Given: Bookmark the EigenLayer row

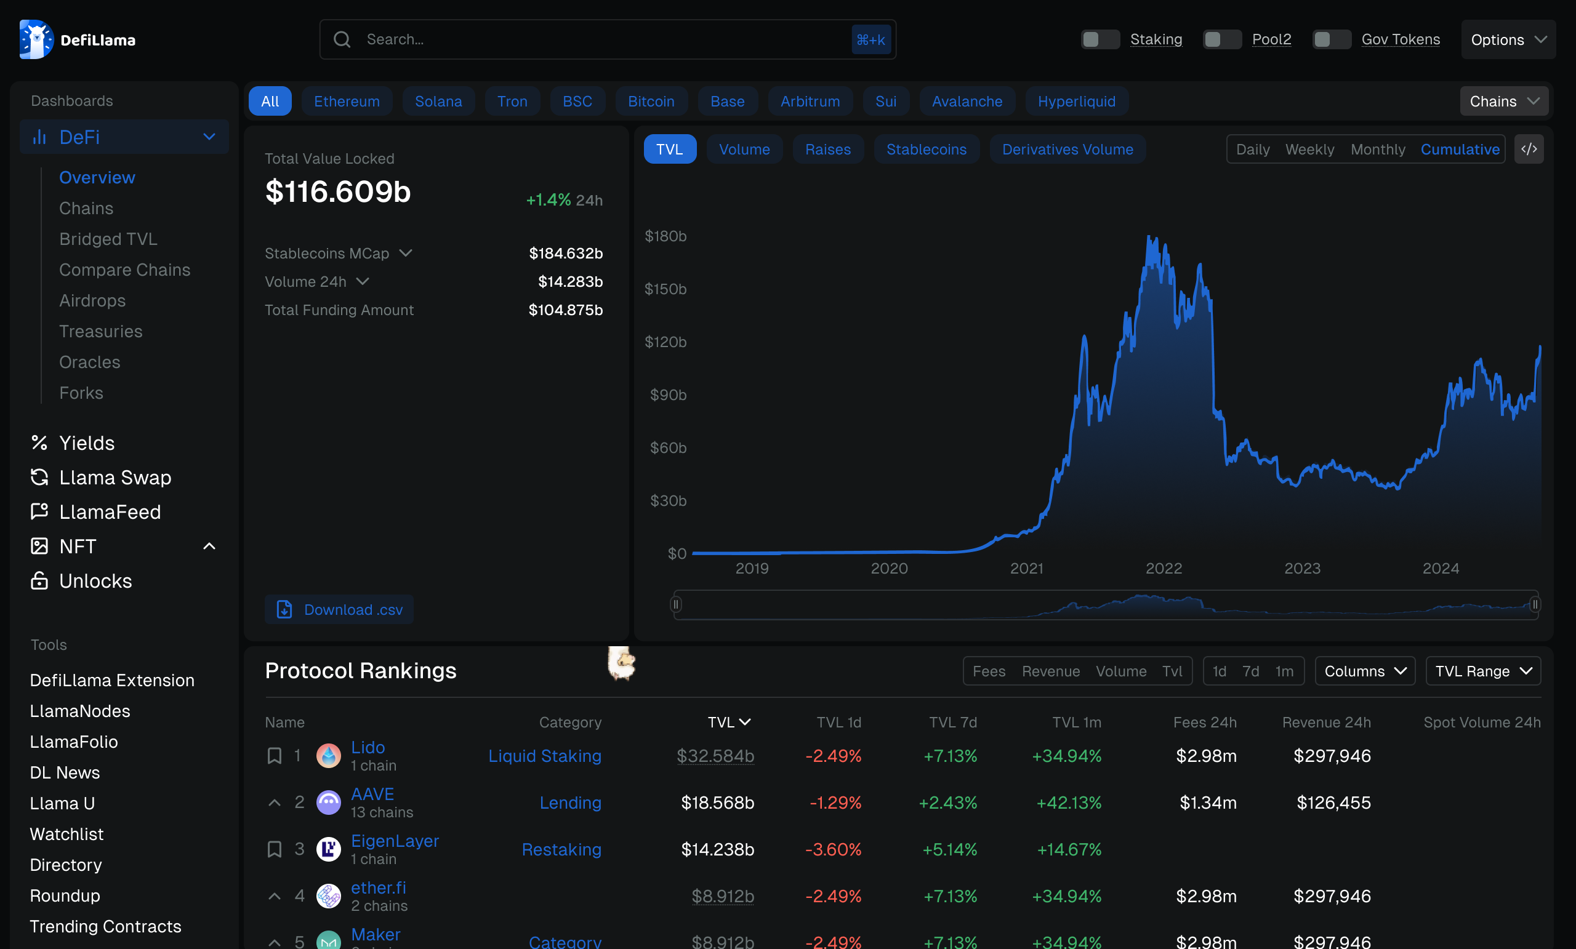Looking at the screenshot, I should (275, 849).
